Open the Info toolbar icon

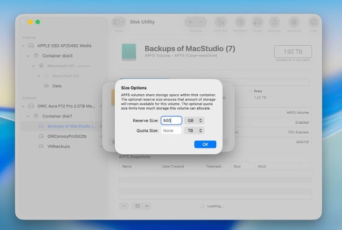[x=314, y=23]
